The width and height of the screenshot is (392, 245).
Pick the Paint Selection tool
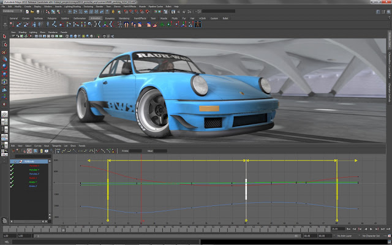[x=4, y=52]
